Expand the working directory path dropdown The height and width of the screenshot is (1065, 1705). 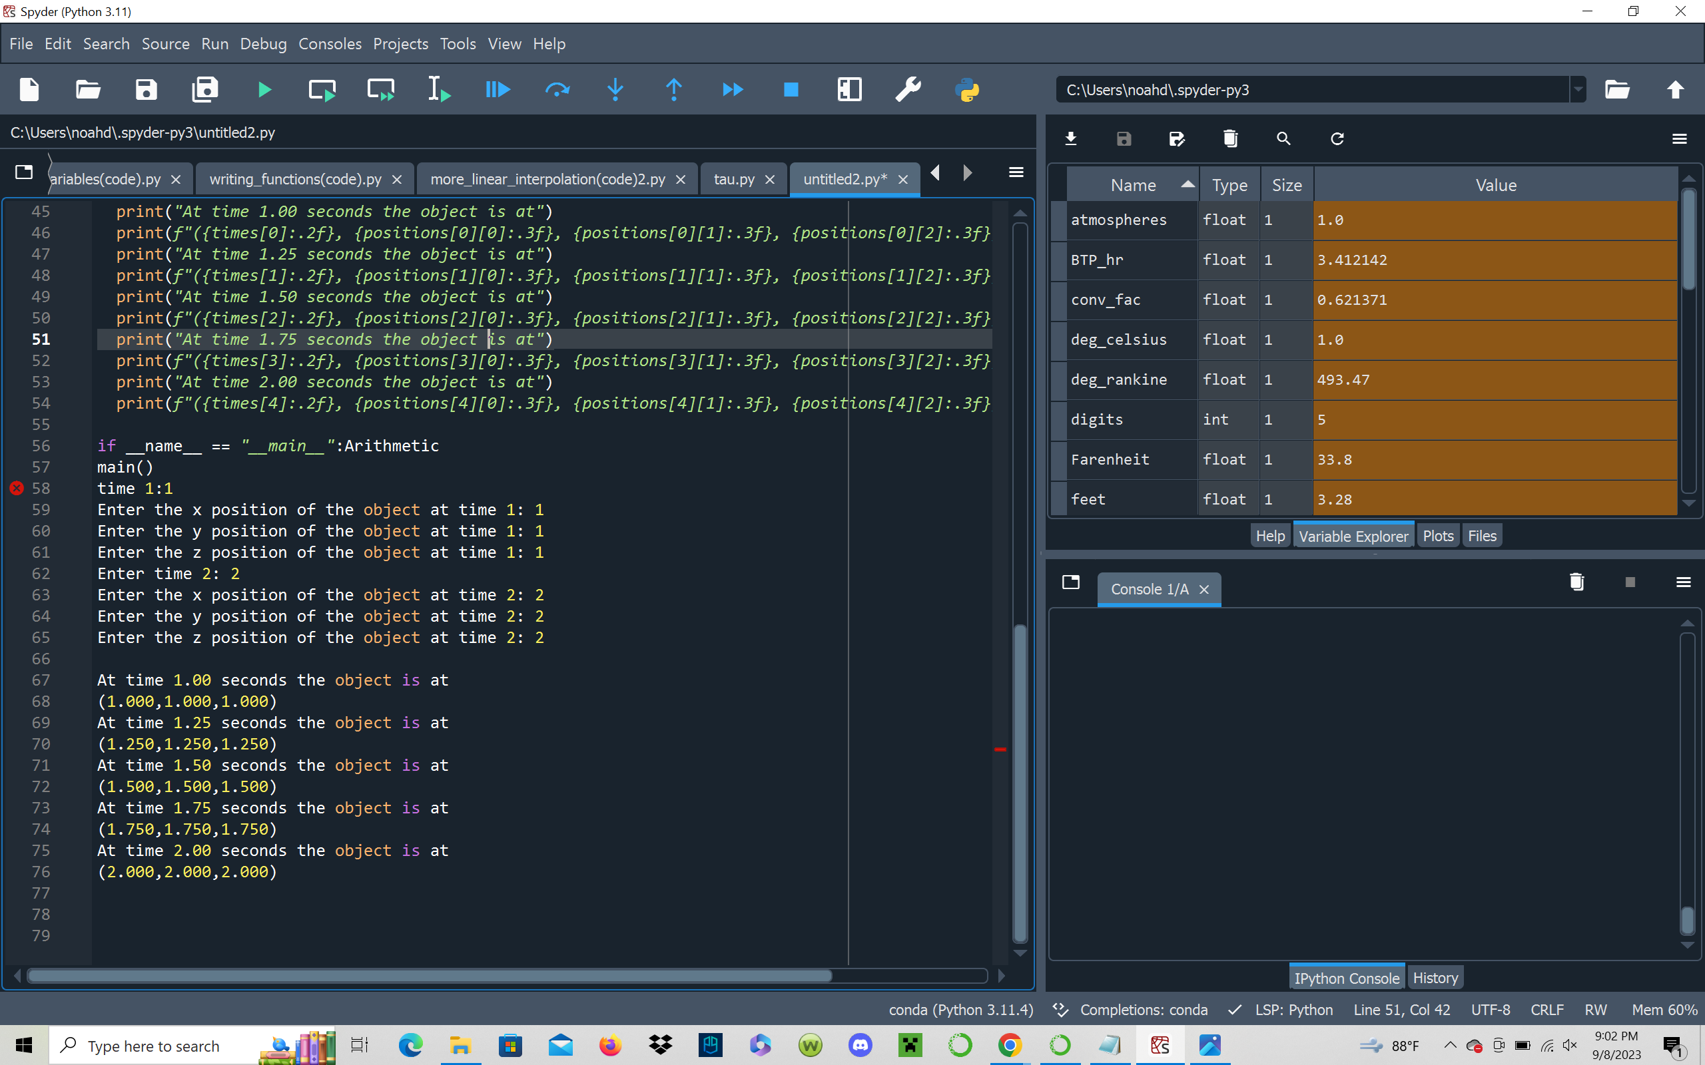coord(1578,89)
